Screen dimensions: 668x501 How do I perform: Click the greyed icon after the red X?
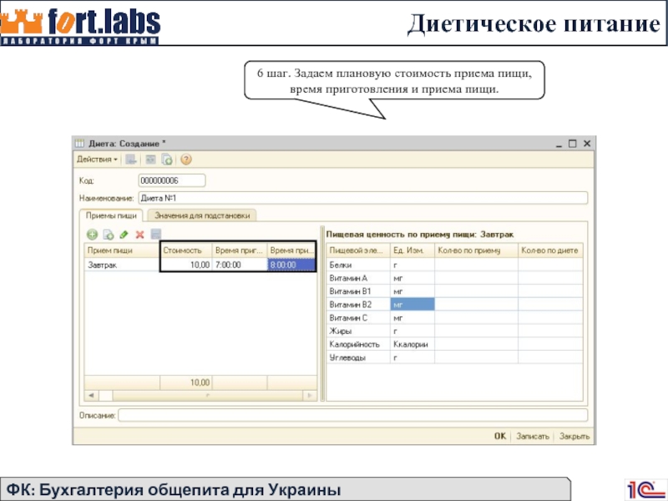tap(156, 234)
